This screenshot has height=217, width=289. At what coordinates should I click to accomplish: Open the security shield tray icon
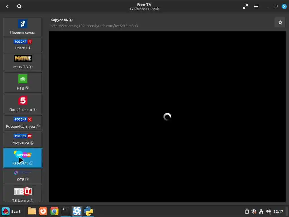[254, 211]
